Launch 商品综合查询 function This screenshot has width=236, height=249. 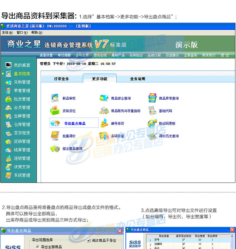click(115, 98)
